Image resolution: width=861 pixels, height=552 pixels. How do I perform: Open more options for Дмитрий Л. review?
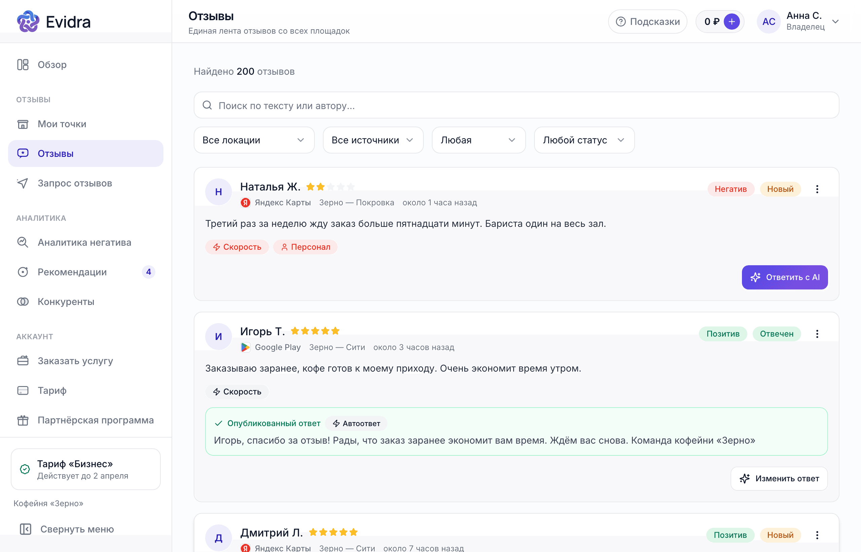[x=817, y=535]
